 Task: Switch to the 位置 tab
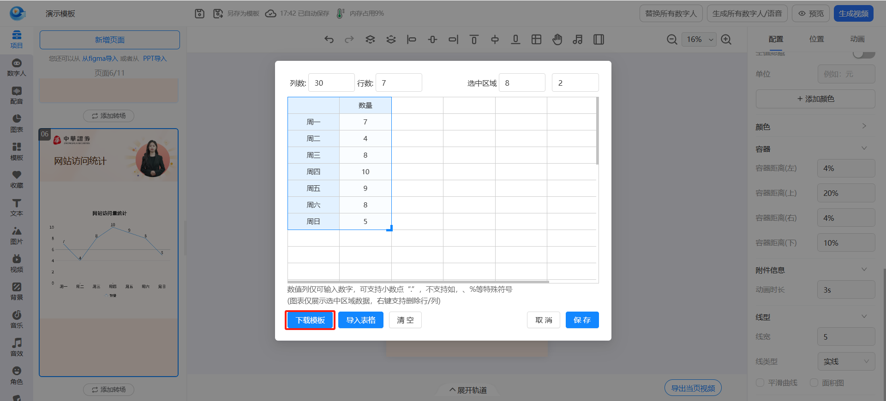click(816, 39)
